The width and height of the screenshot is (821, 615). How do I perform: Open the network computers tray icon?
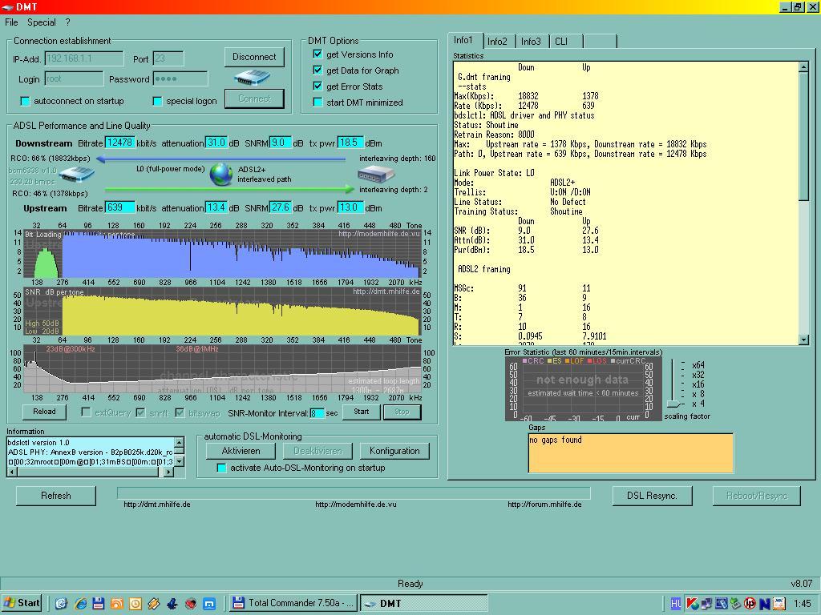706,604
